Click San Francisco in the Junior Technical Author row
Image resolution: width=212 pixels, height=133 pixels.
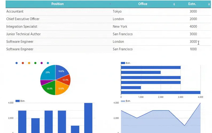pos(123,34)
